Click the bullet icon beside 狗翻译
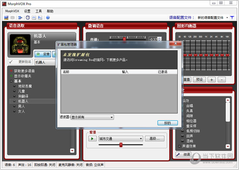This screenshot has width=239, height=170. (x=14, y=96)
